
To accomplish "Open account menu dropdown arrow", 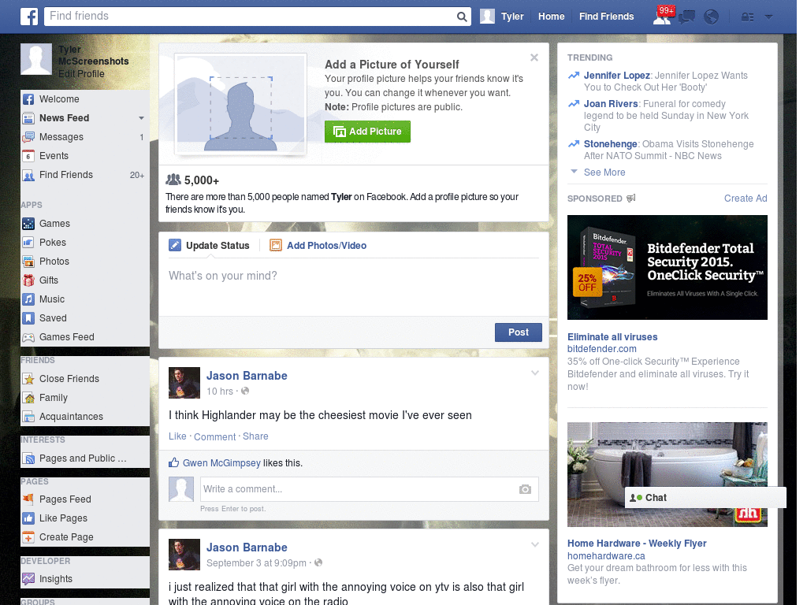I will click(x=768, y=17).
